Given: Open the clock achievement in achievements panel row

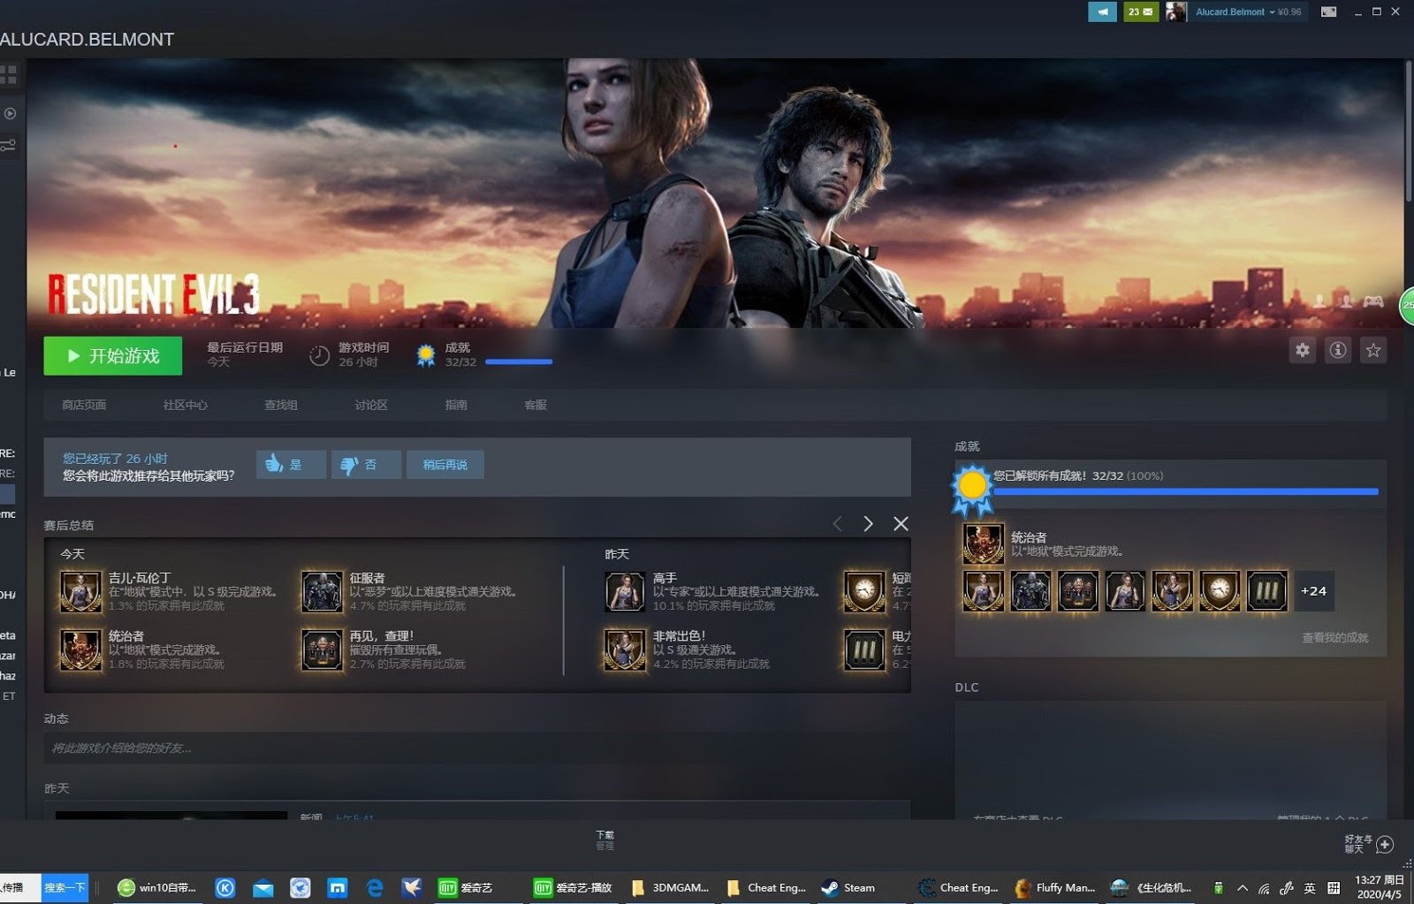Looking at the screenshot, I should click(x=1219, y=591).
